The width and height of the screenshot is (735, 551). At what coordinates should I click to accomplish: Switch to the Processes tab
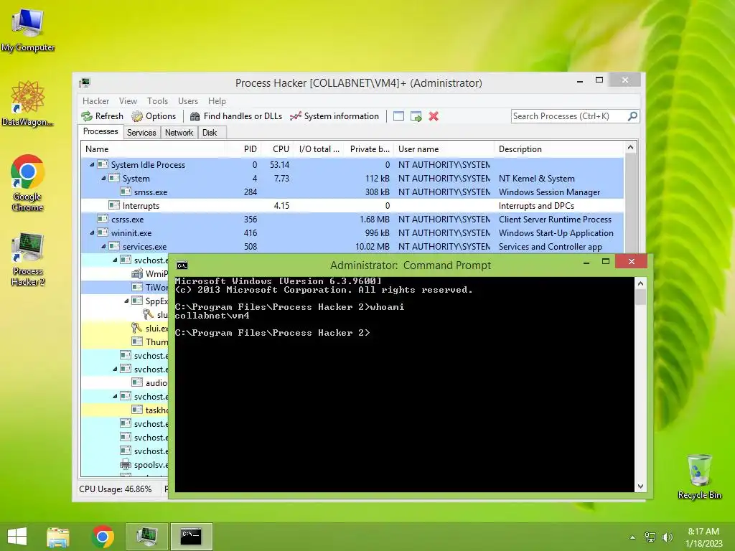pos(100,132)
